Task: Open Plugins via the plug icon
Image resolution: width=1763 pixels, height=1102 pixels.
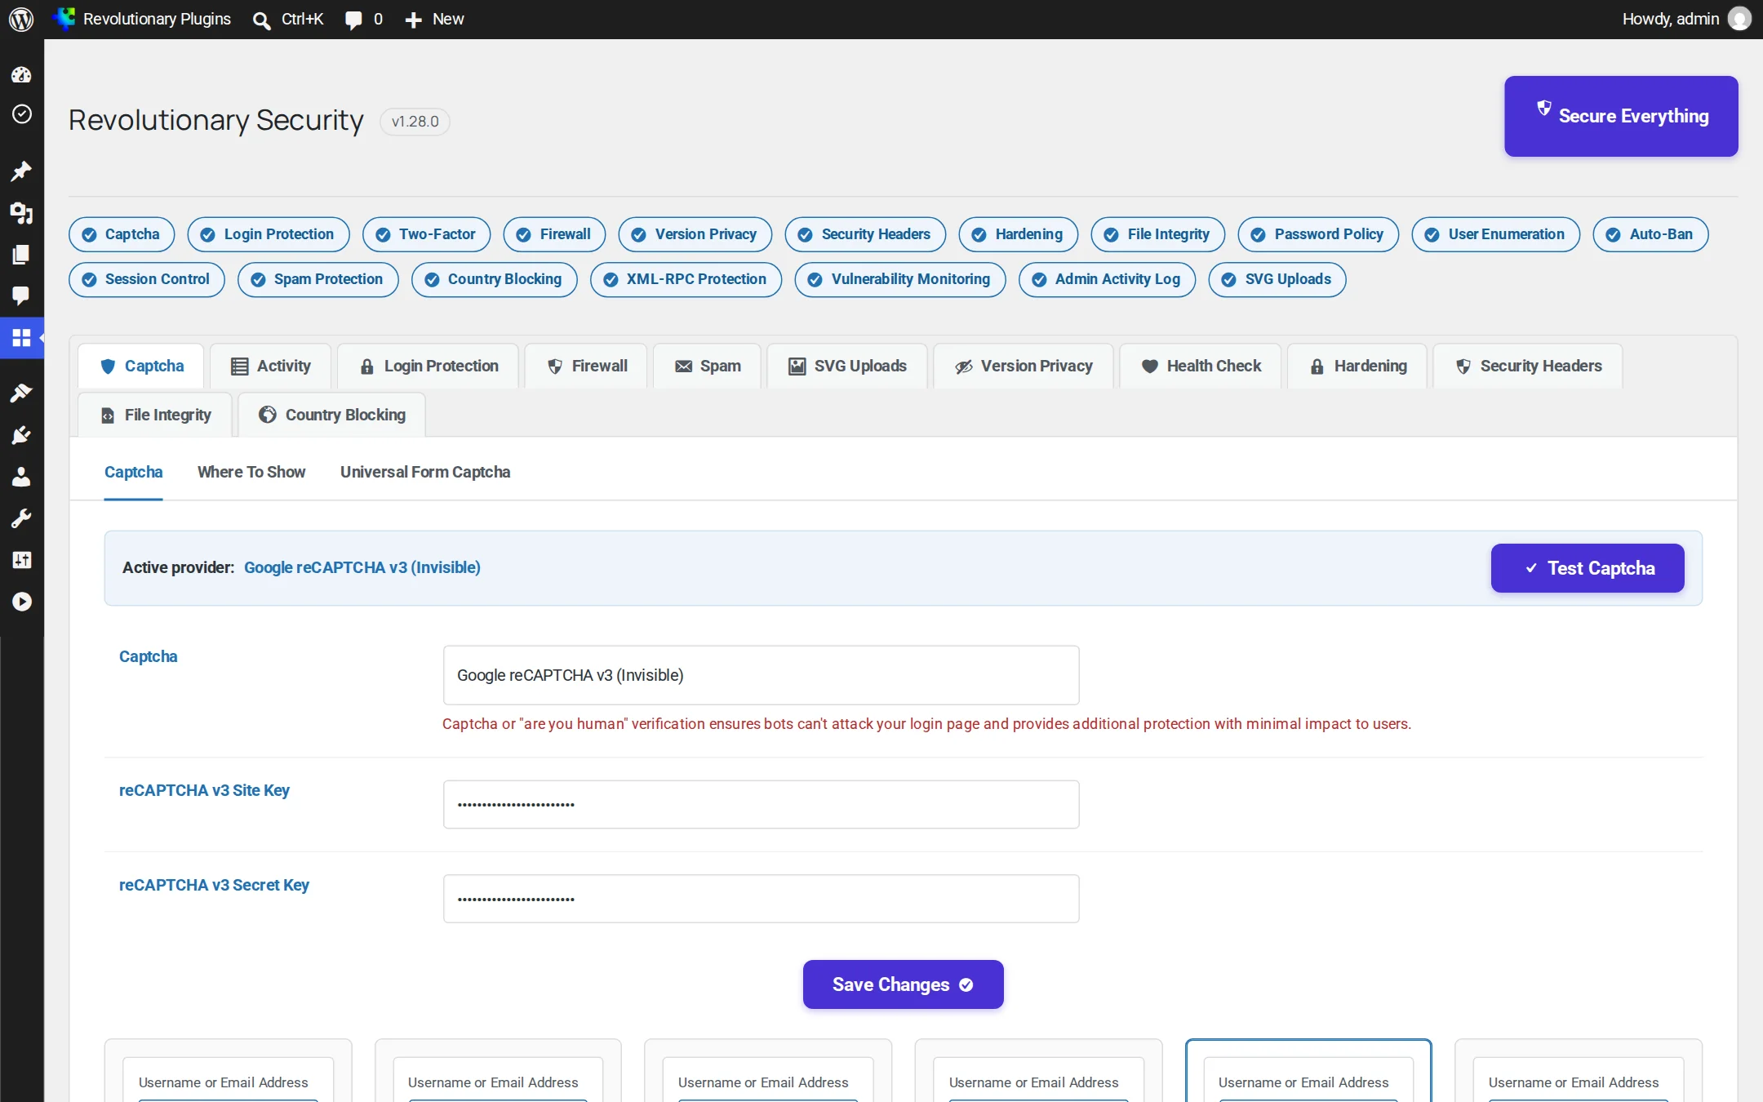Action: [x=21, y=435]
